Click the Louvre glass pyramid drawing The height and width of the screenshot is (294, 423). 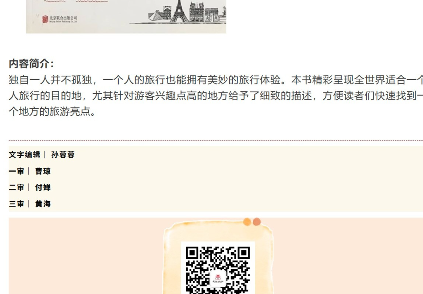point(156,16)
